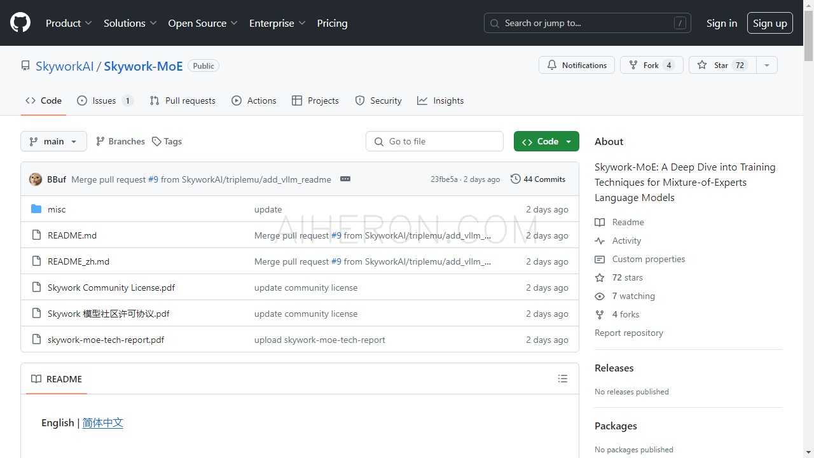Expand the Solutions dropdown
Viewport: 814px width, 458px height.
point(130,23)
